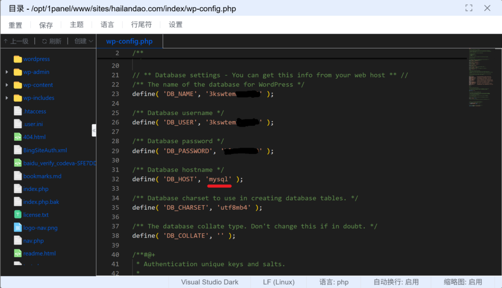Click the wordpress folder icon
The image size is (502, 288).
click(x=18, y=59)
